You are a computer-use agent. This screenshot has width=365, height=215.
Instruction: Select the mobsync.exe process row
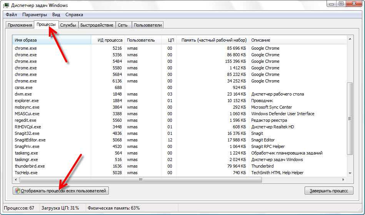coord(180,107)
